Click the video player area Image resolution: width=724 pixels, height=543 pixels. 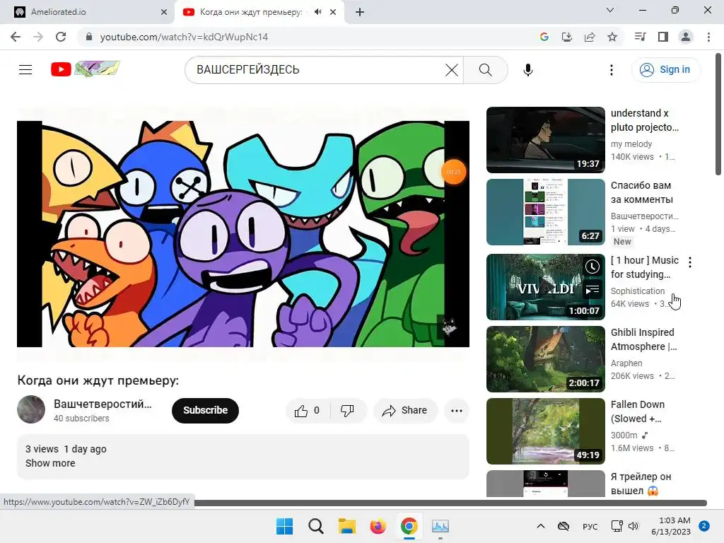click(243, 233)
